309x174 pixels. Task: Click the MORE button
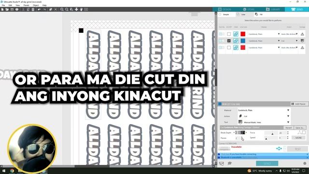pos(298,138)
